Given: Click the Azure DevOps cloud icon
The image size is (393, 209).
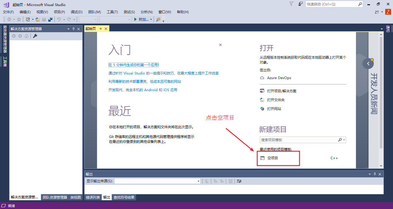Looking at the screenshot, I should 262,78.
